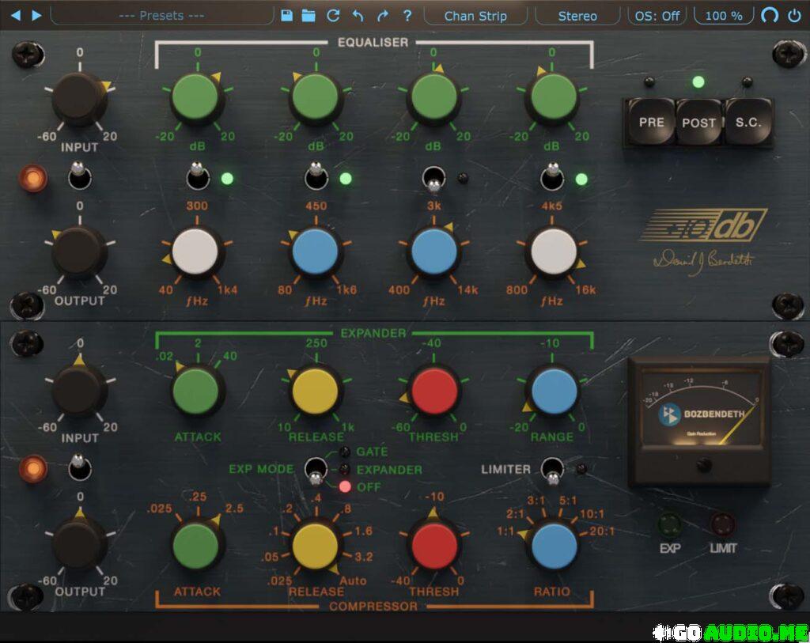This screenshot has height=643, width=810.
Task: Open the Stereo channel mode selector
Action: tap(577, 16)
